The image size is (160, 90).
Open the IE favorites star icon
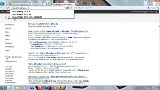tap(156, 4)
